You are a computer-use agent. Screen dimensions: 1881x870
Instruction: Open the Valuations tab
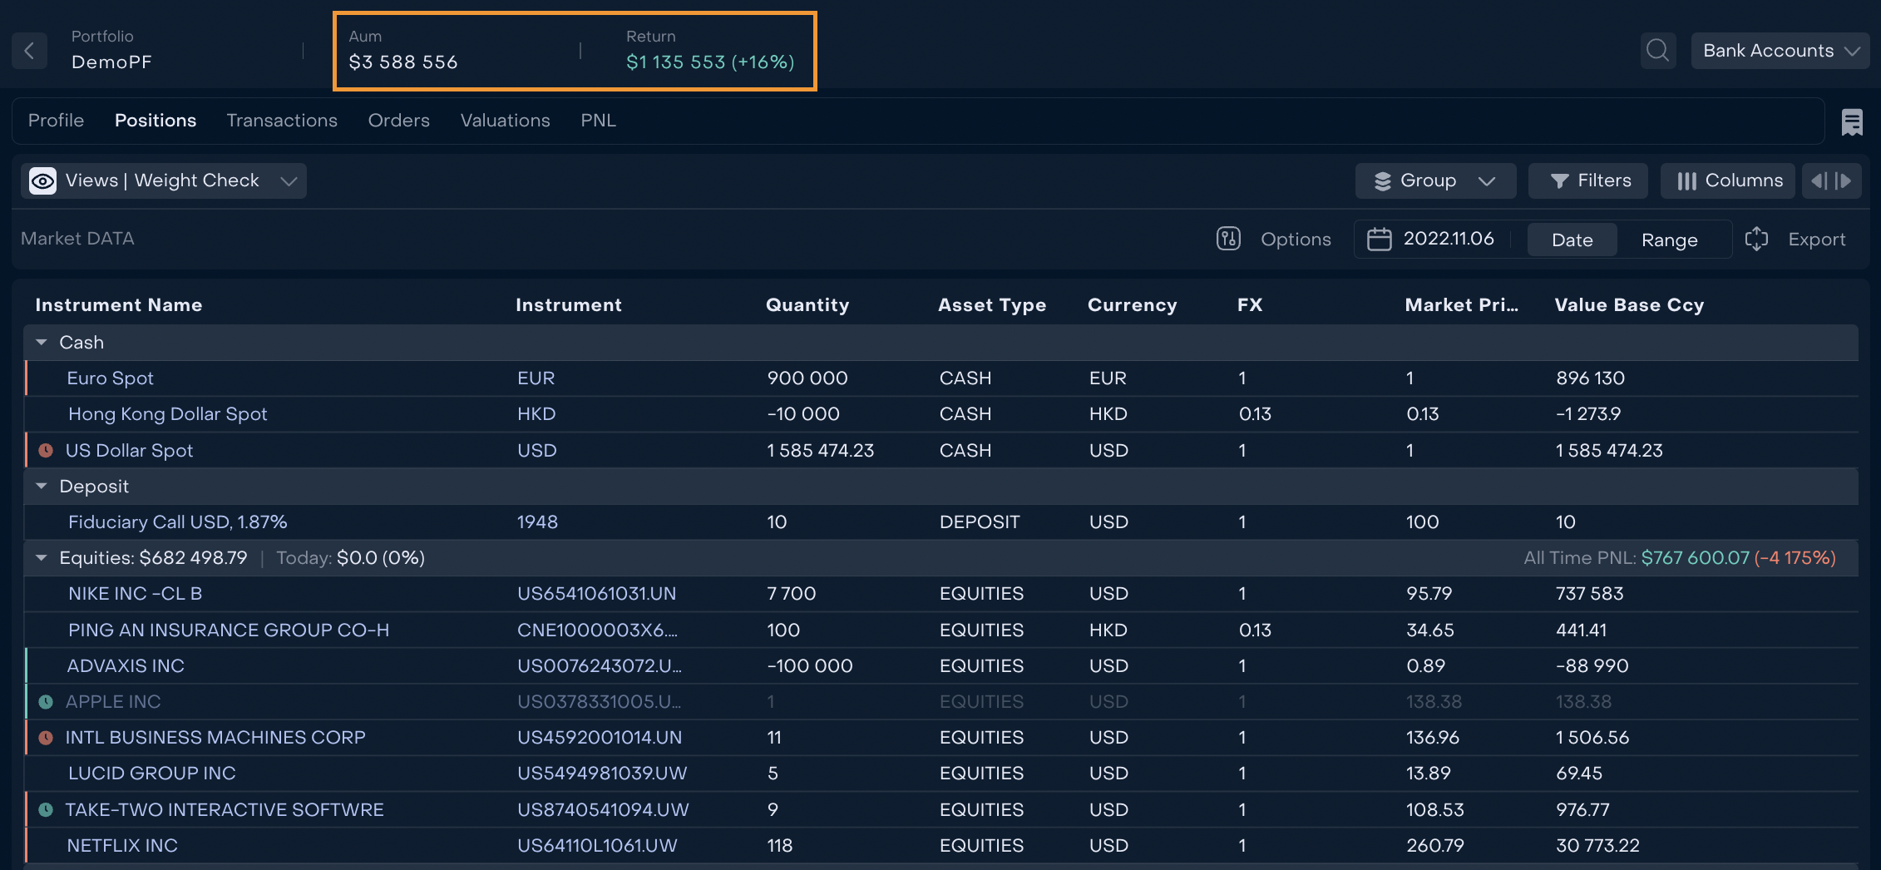(x=505, y=121)
